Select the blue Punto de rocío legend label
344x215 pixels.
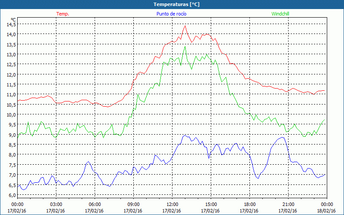pyautogui.click(x=171, y=14)
